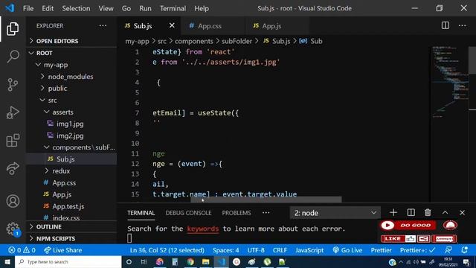476x268 pixels.
Task: Open the Manage gear icon
Action: pyautogui.click(x=13, y=229)
